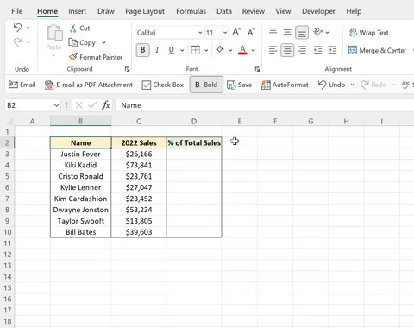Align text left
414x328 pixels.
[273, 50]
